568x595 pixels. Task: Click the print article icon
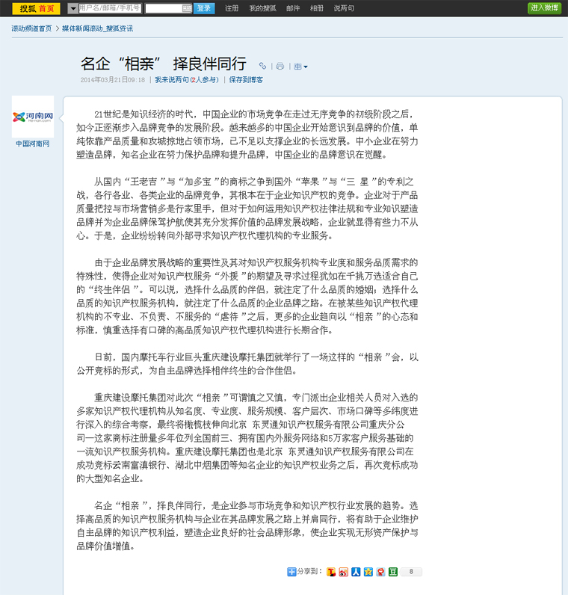(x=280, y=67)
